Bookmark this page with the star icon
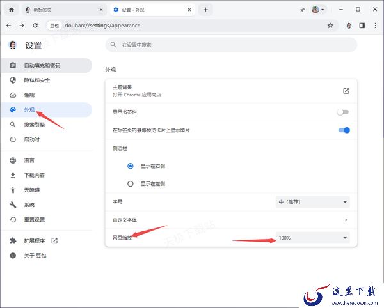Screen dimensions: 384x308 (330, 26)
